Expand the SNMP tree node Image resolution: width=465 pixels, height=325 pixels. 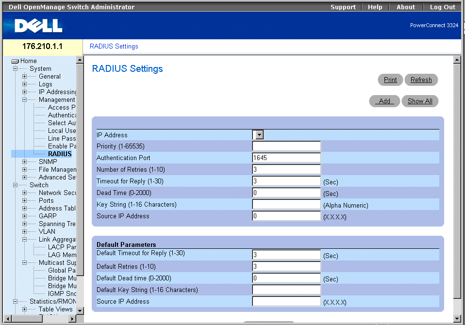[24, 162]
